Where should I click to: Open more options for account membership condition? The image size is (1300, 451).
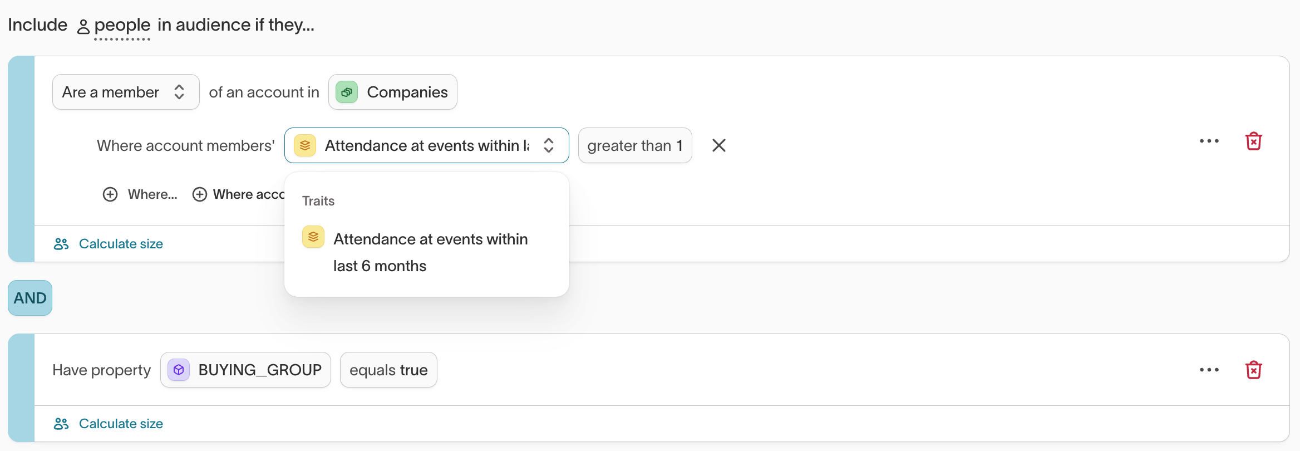[1209, 141]
